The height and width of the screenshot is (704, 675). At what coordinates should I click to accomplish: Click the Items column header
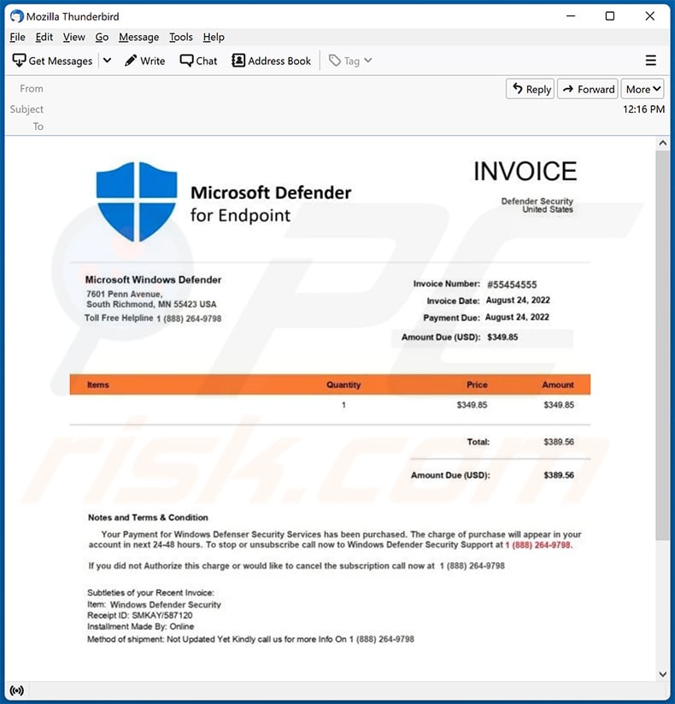pyautogui.click(x=98, y=384)
